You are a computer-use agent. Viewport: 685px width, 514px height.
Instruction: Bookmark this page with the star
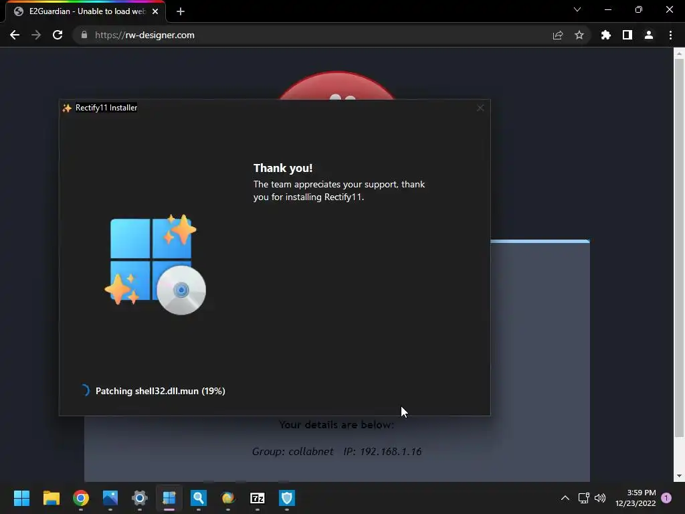(579, 35)
